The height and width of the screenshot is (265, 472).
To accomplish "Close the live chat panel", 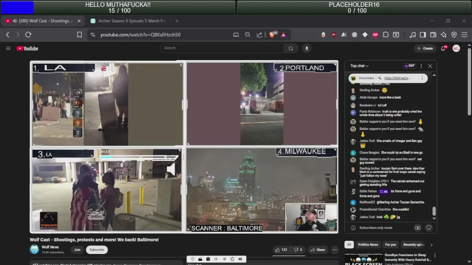I will pyautogui.click(x=430, y=66).
